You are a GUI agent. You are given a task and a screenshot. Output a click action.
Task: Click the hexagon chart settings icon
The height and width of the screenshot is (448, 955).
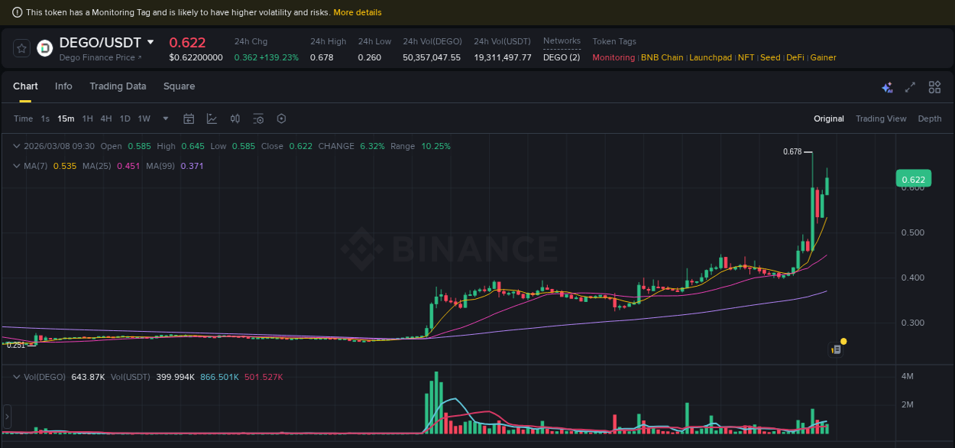281,118
